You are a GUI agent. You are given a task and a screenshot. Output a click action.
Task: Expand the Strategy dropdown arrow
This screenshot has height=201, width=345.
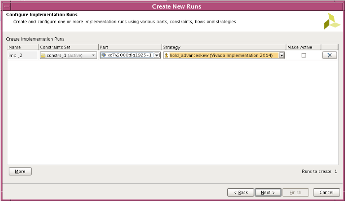click(x=281, y=56)
